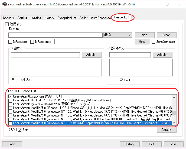186x149 pixels.
Task: Click the Load button
Action: coord(12,144)
